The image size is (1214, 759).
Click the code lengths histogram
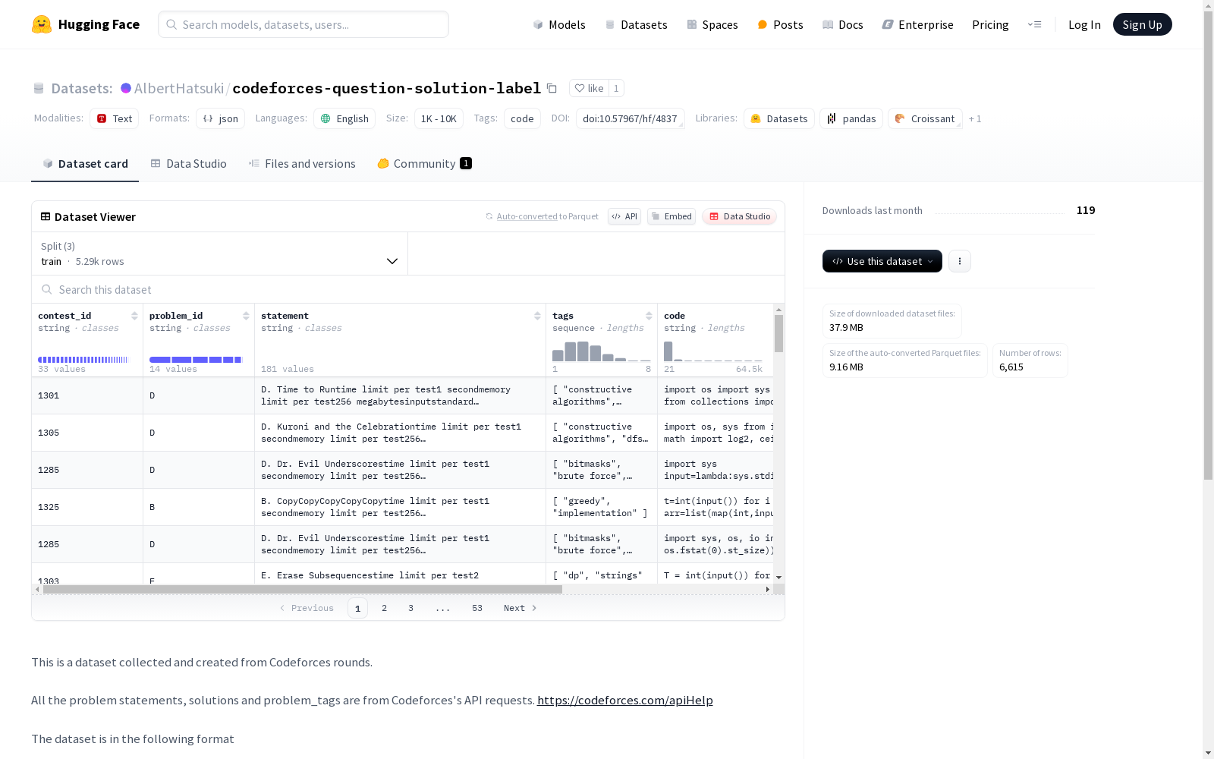pos(713,351)
